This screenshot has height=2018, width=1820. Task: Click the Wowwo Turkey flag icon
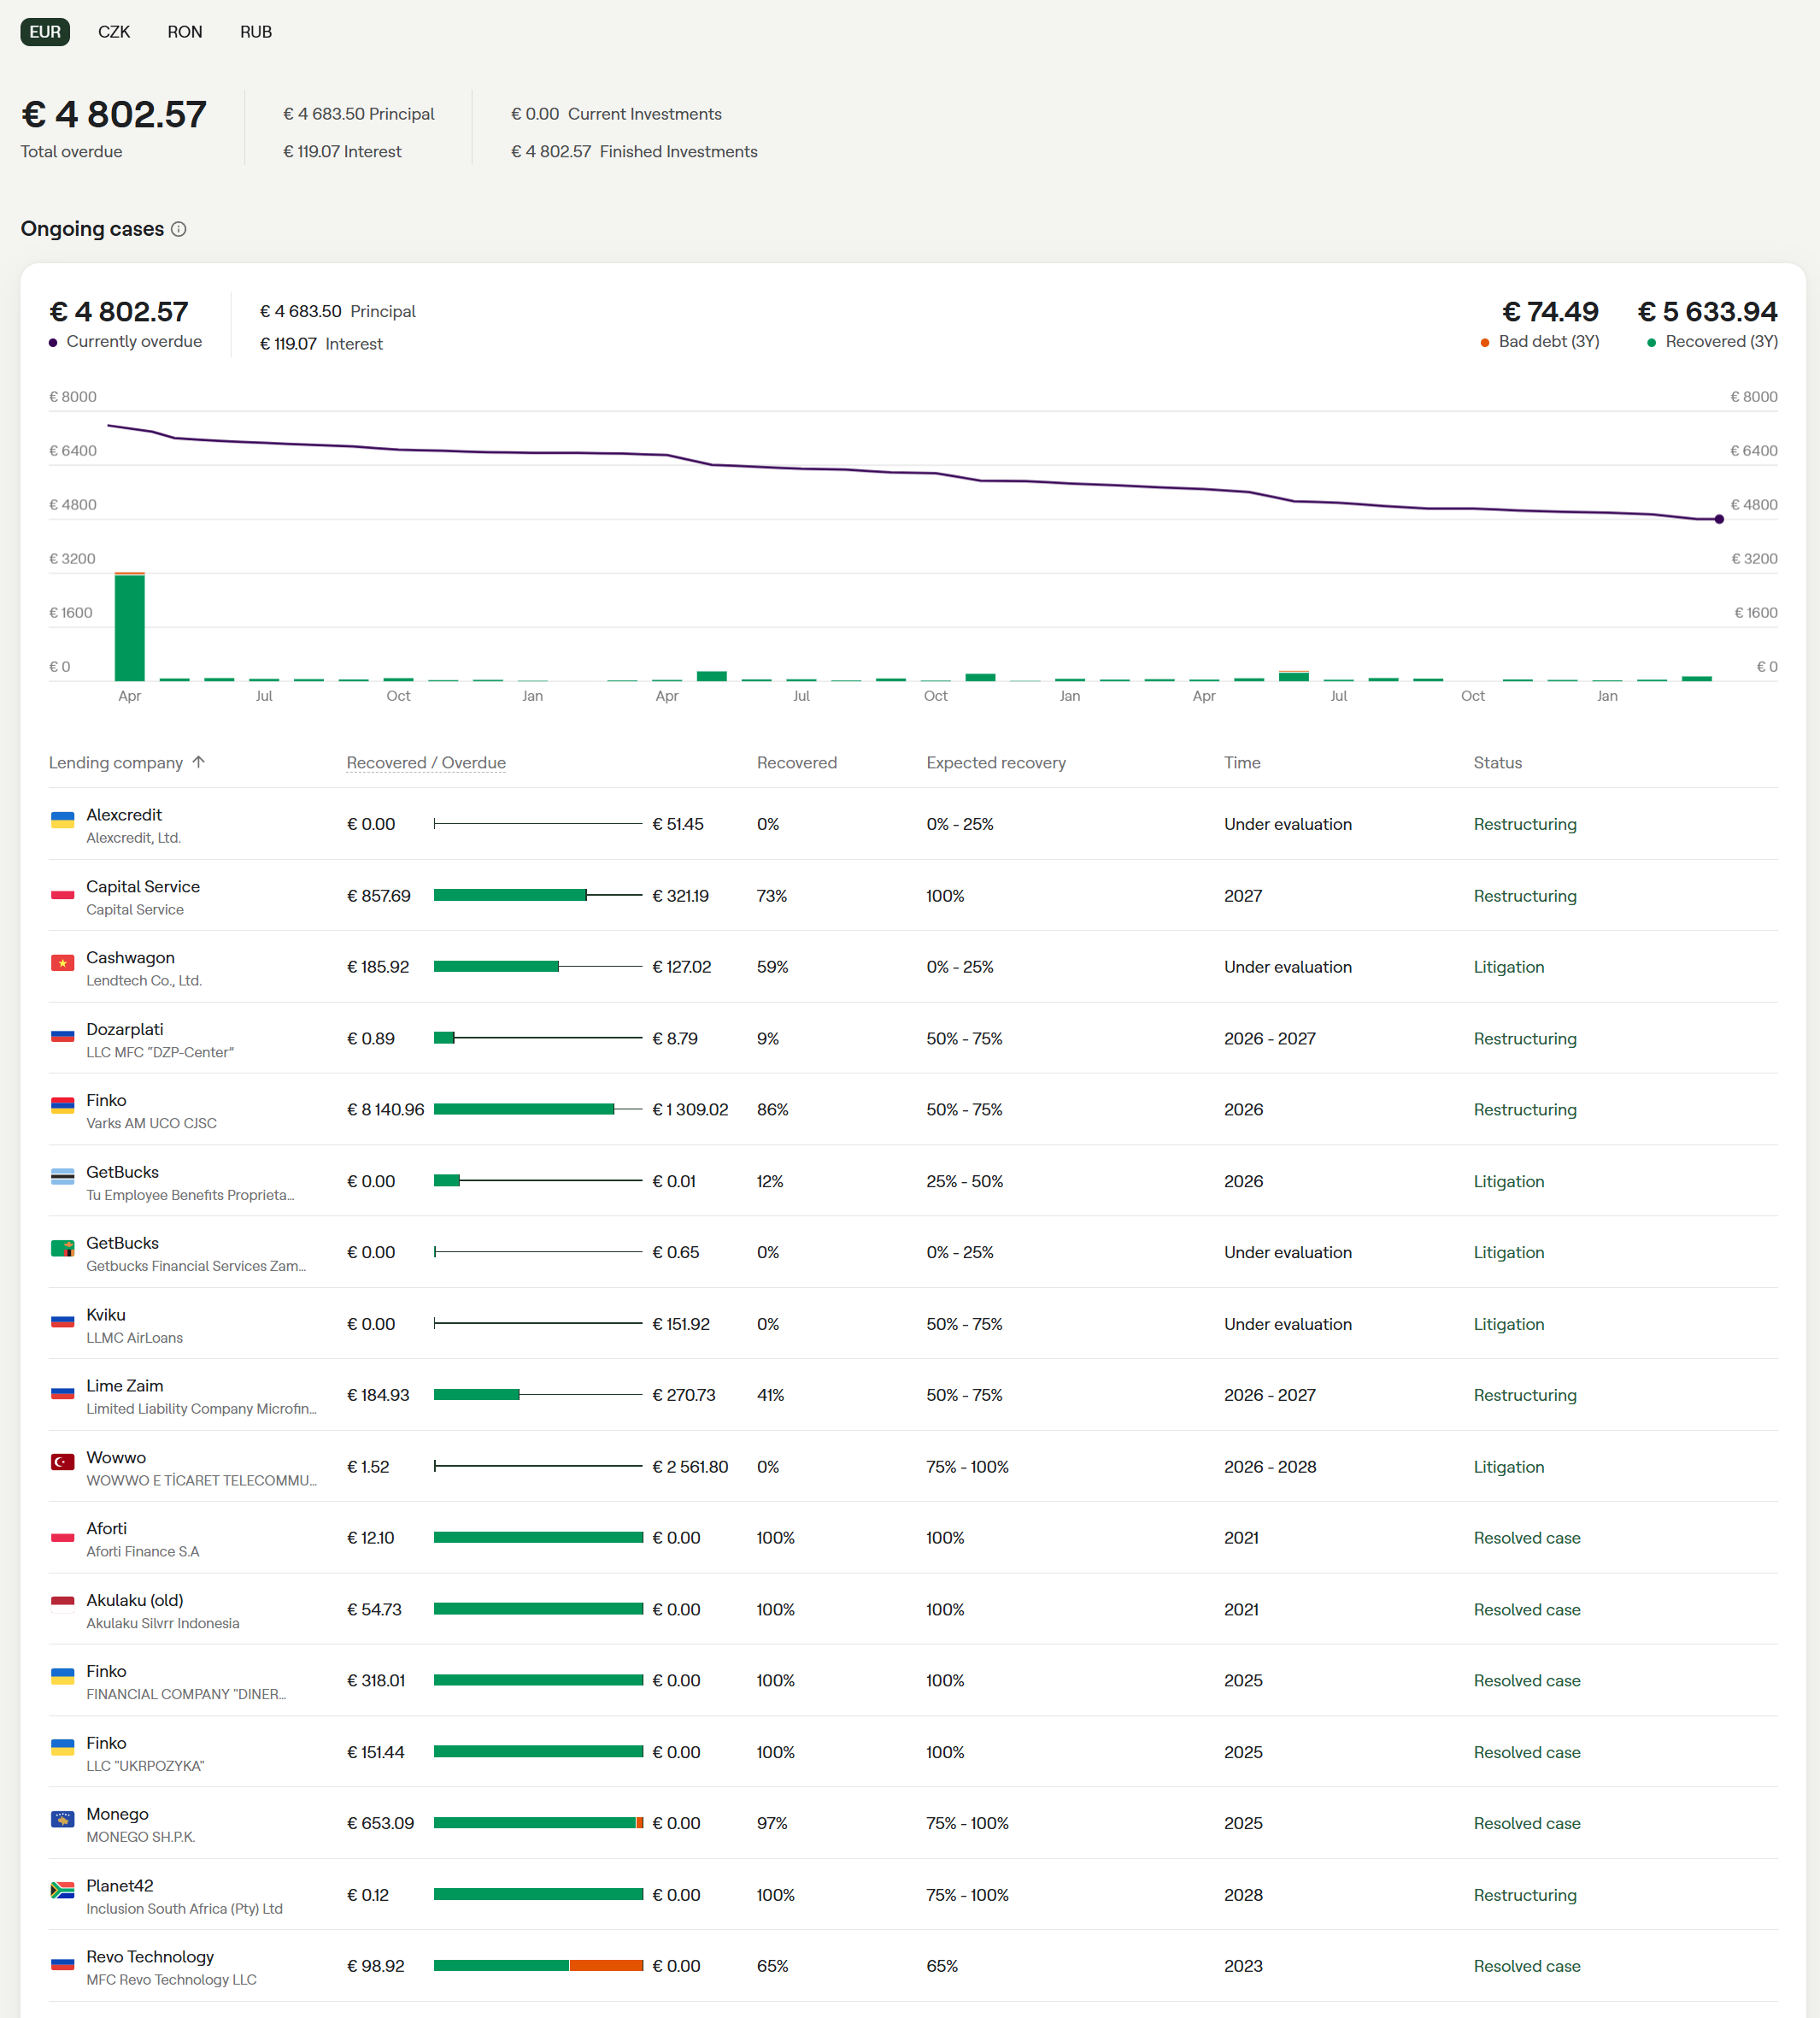coord(63,1462)
